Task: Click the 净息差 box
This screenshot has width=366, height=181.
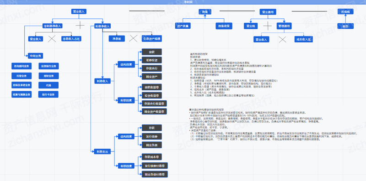Action: click(x=117, y=39)
